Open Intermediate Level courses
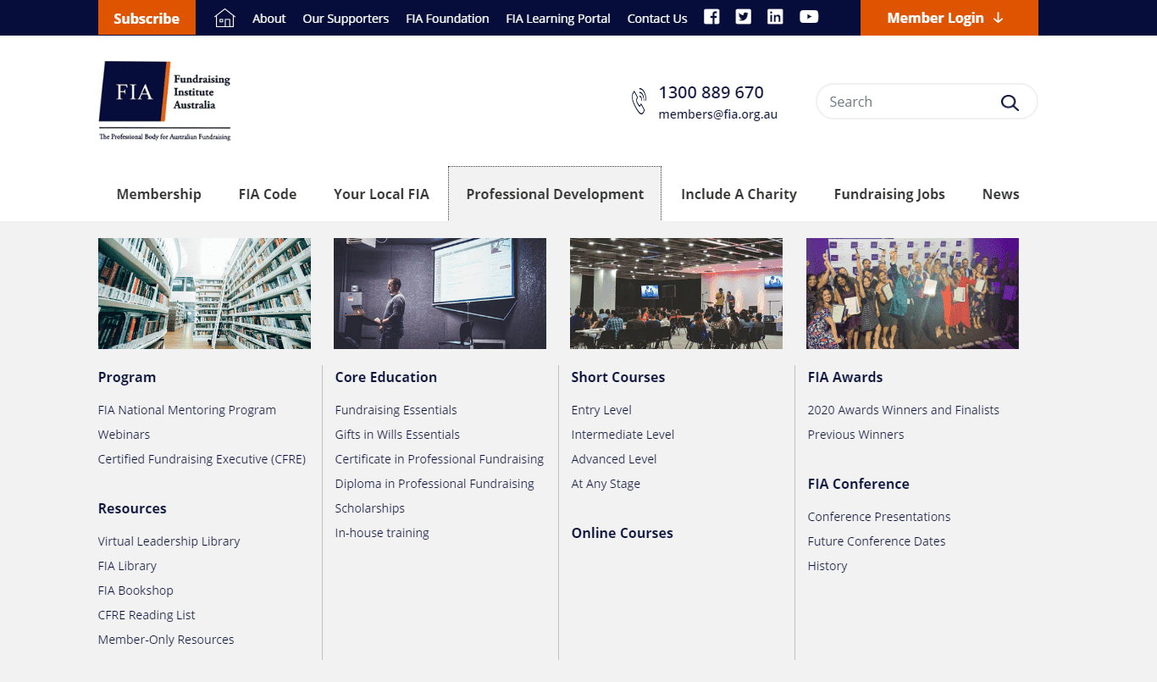This screenshot has height=682, width=1157. click(x=623, y=435)
